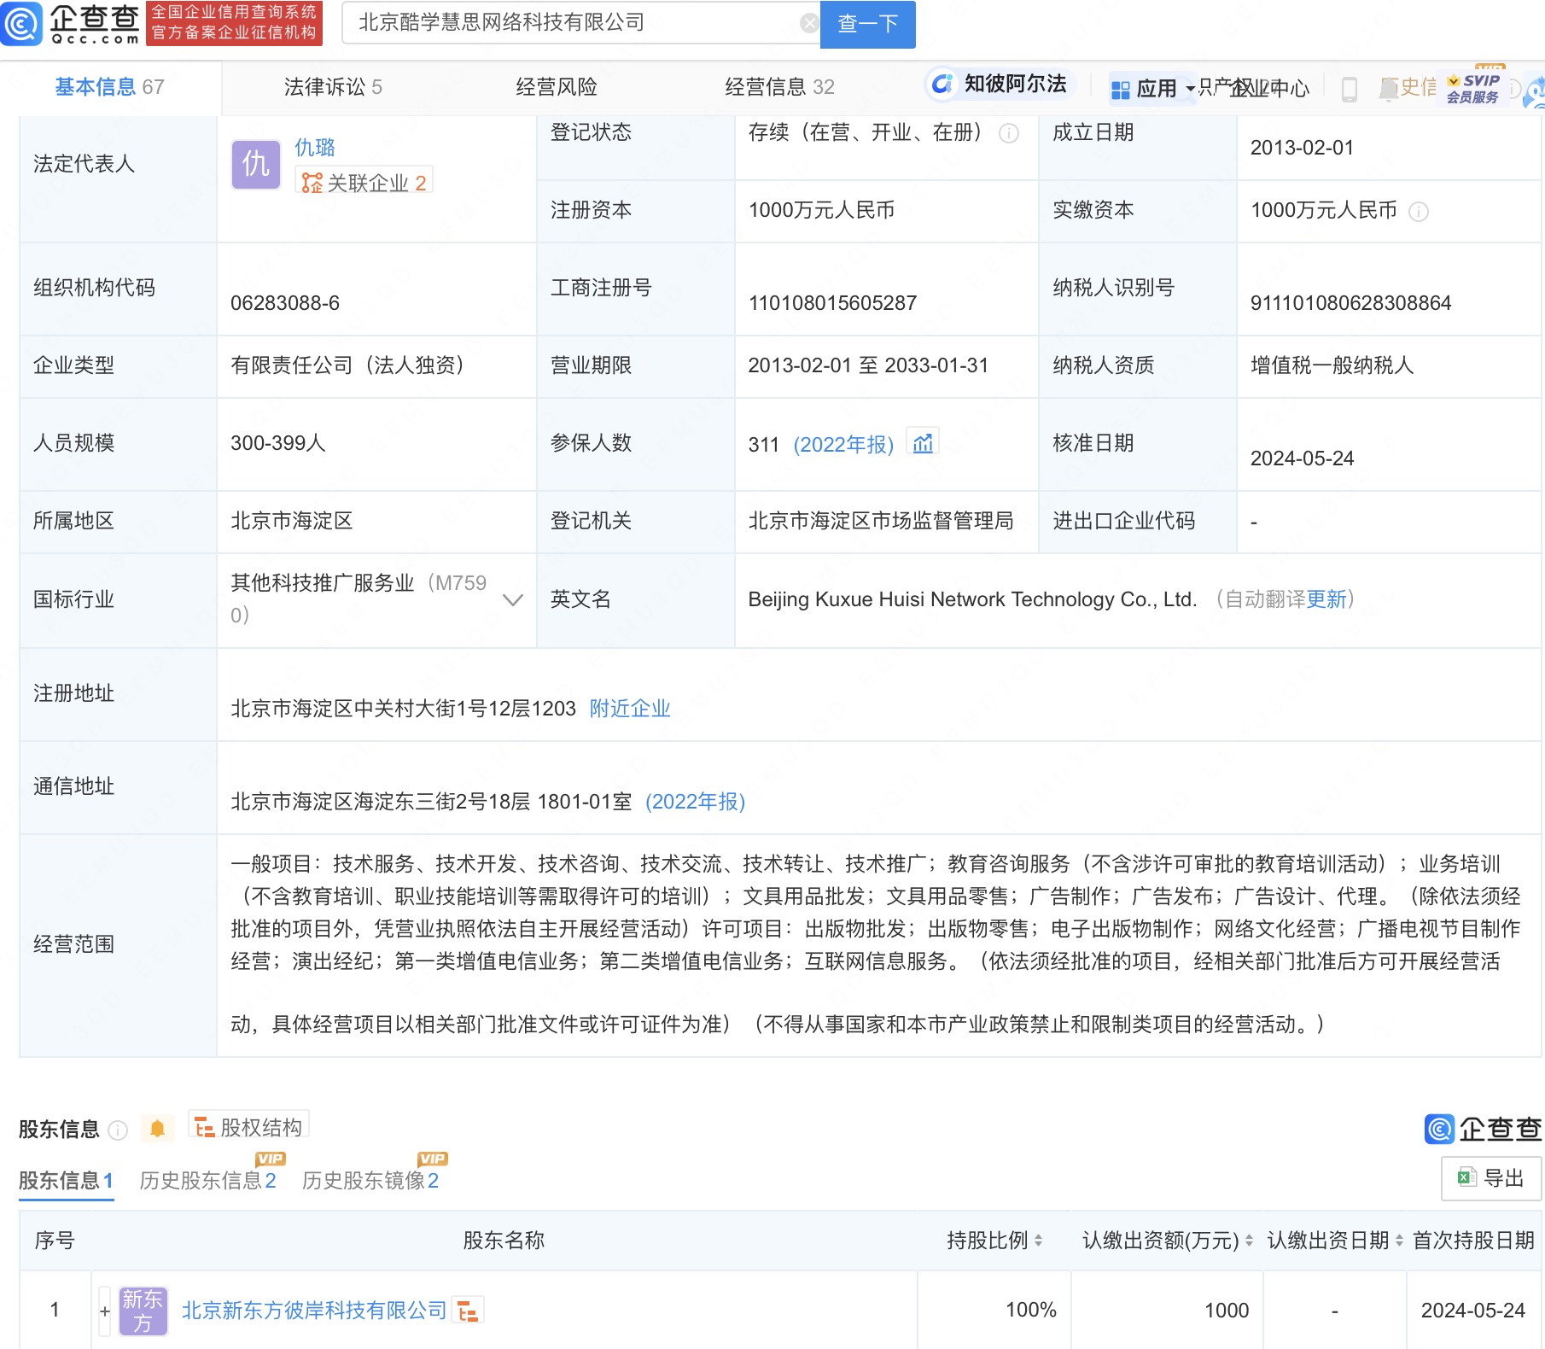The image size is (1545, 1349).
Task: Click the Qichacha logo icon
Action: click(21, 23)
